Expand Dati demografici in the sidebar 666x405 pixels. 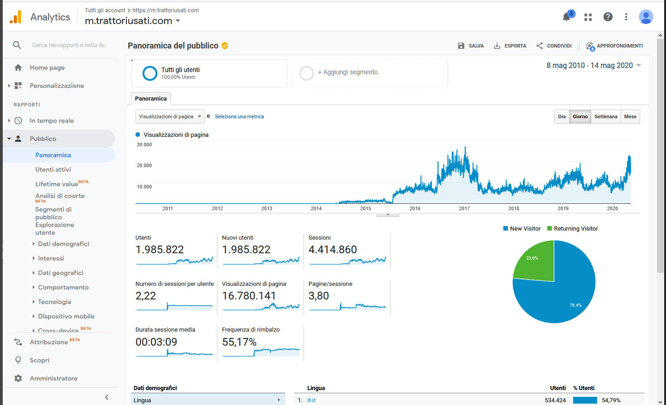(x=34, y=244)
